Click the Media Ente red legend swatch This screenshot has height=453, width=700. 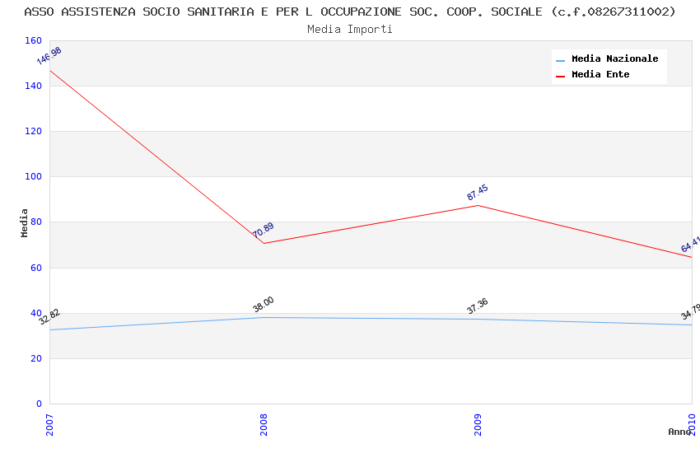click(561, 76)
